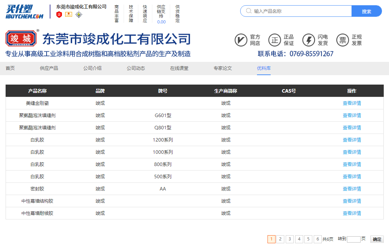Viewport: 389px width, 245px height.
Task: Open page 5 of the list
Action: pyautogui.click(x=308, y=239)
